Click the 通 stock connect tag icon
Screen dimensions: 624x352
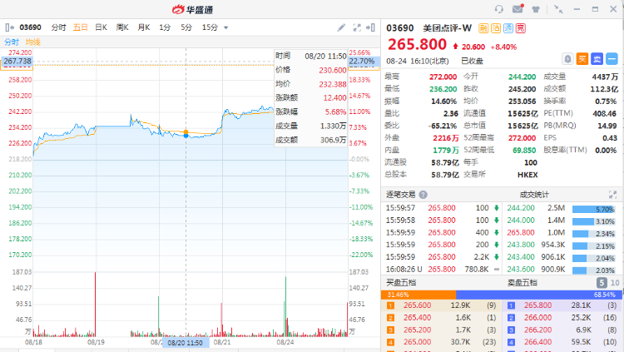[x=508, y=28]
